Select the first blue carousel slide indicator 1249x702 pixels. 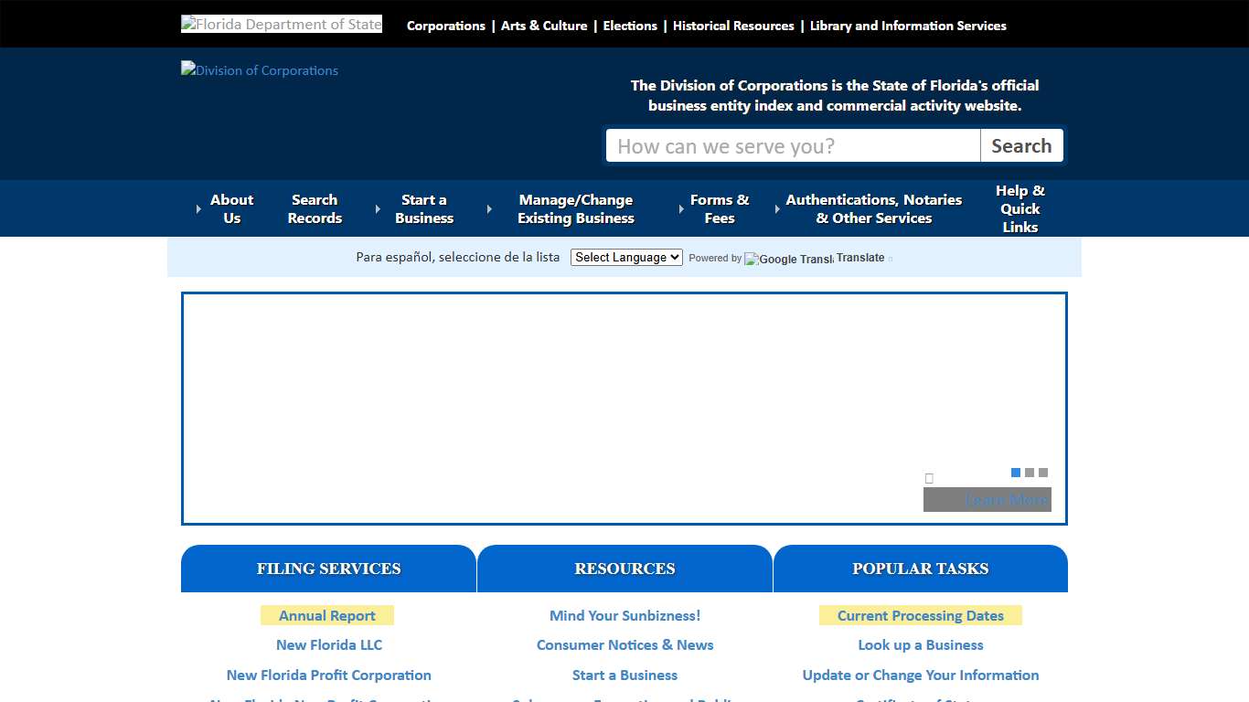coord(1015,473)
